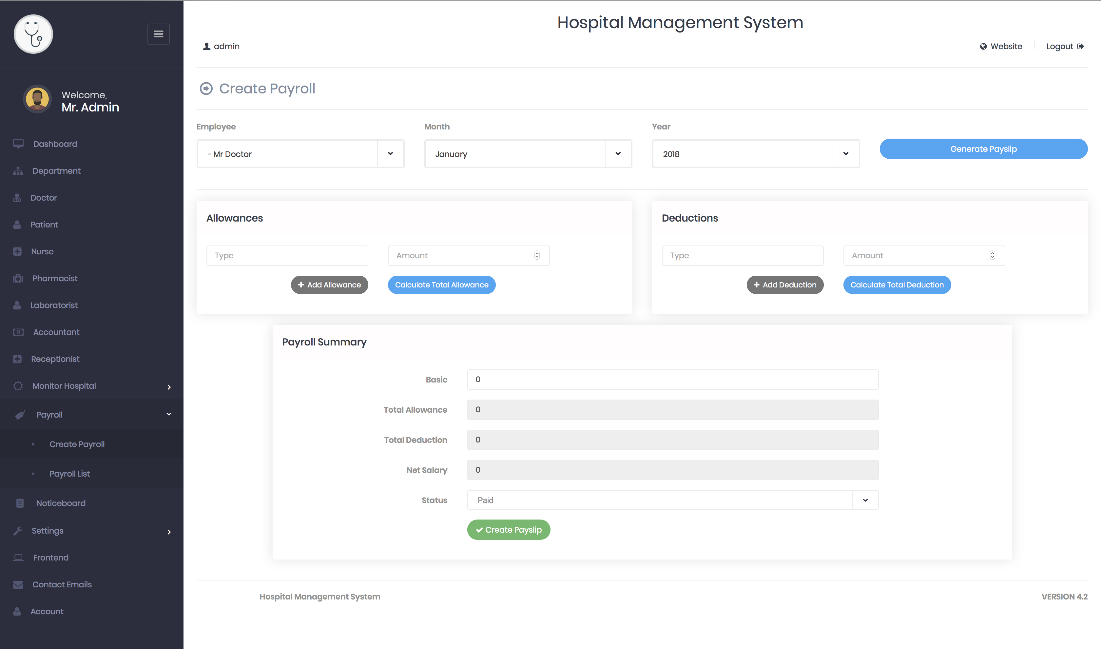Click the Create Payroll arrow circle icon

[x=206, y=89]
